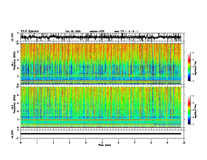Select the ch.1 'Frequency (kHz)' axis label
This screenshot has width=207, height=160.
tap(14, 61)
